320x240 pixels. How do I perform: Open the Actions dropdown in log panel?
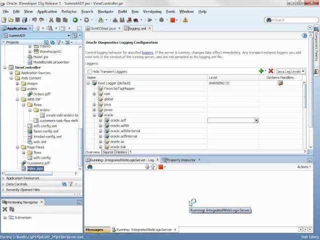tap(304, 166)
